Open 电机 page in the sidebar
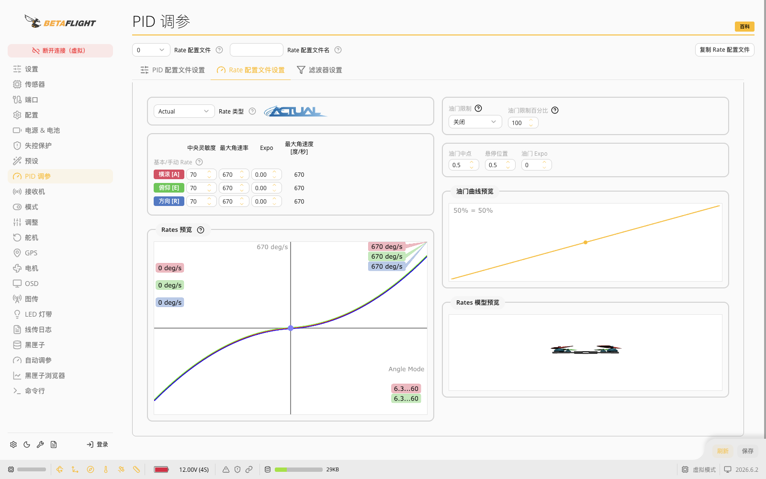The height and width of the screenshot is (479, 766). tap(60, 268)
